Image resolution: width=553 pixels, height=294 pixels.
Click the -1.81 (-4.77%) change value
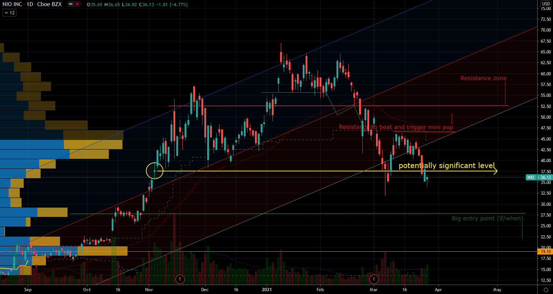(x=172, y=4)
